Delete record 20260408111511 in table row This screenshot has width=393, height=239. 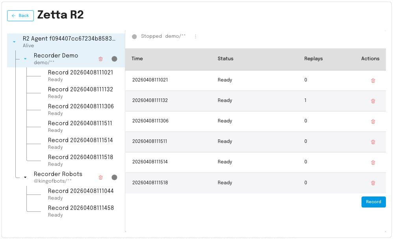[x=373, y=142]
